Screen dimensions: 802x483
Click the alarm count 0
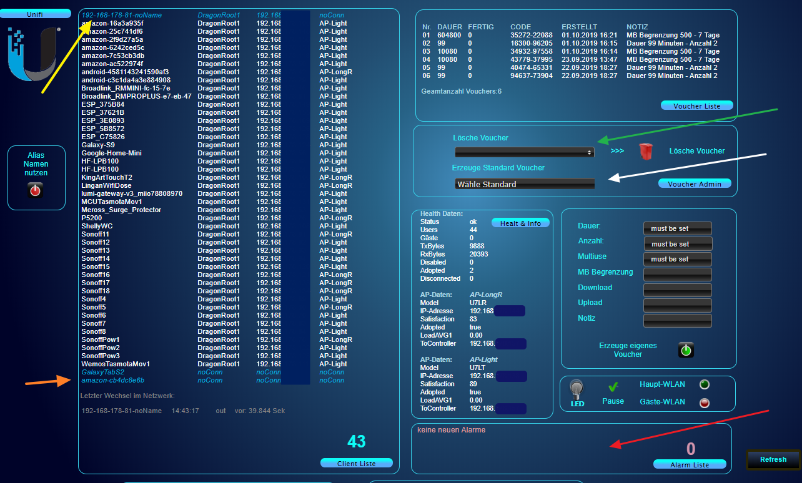(x=691, y=449)
